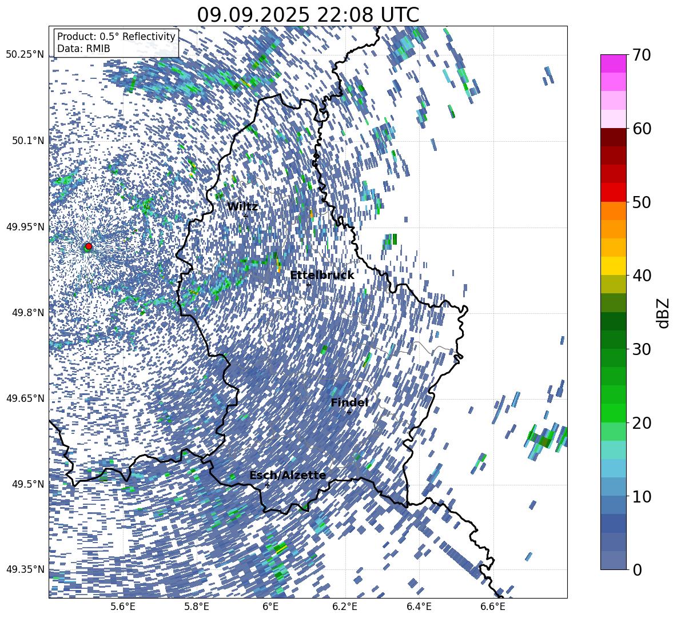Select the Esch/Alzette city label
677x618 pixels.
287,475
